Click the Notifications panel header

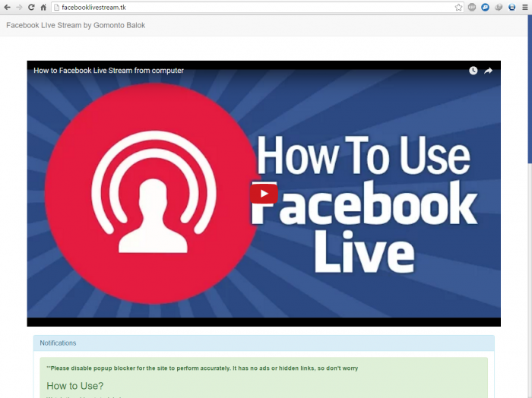coord(264,343)
